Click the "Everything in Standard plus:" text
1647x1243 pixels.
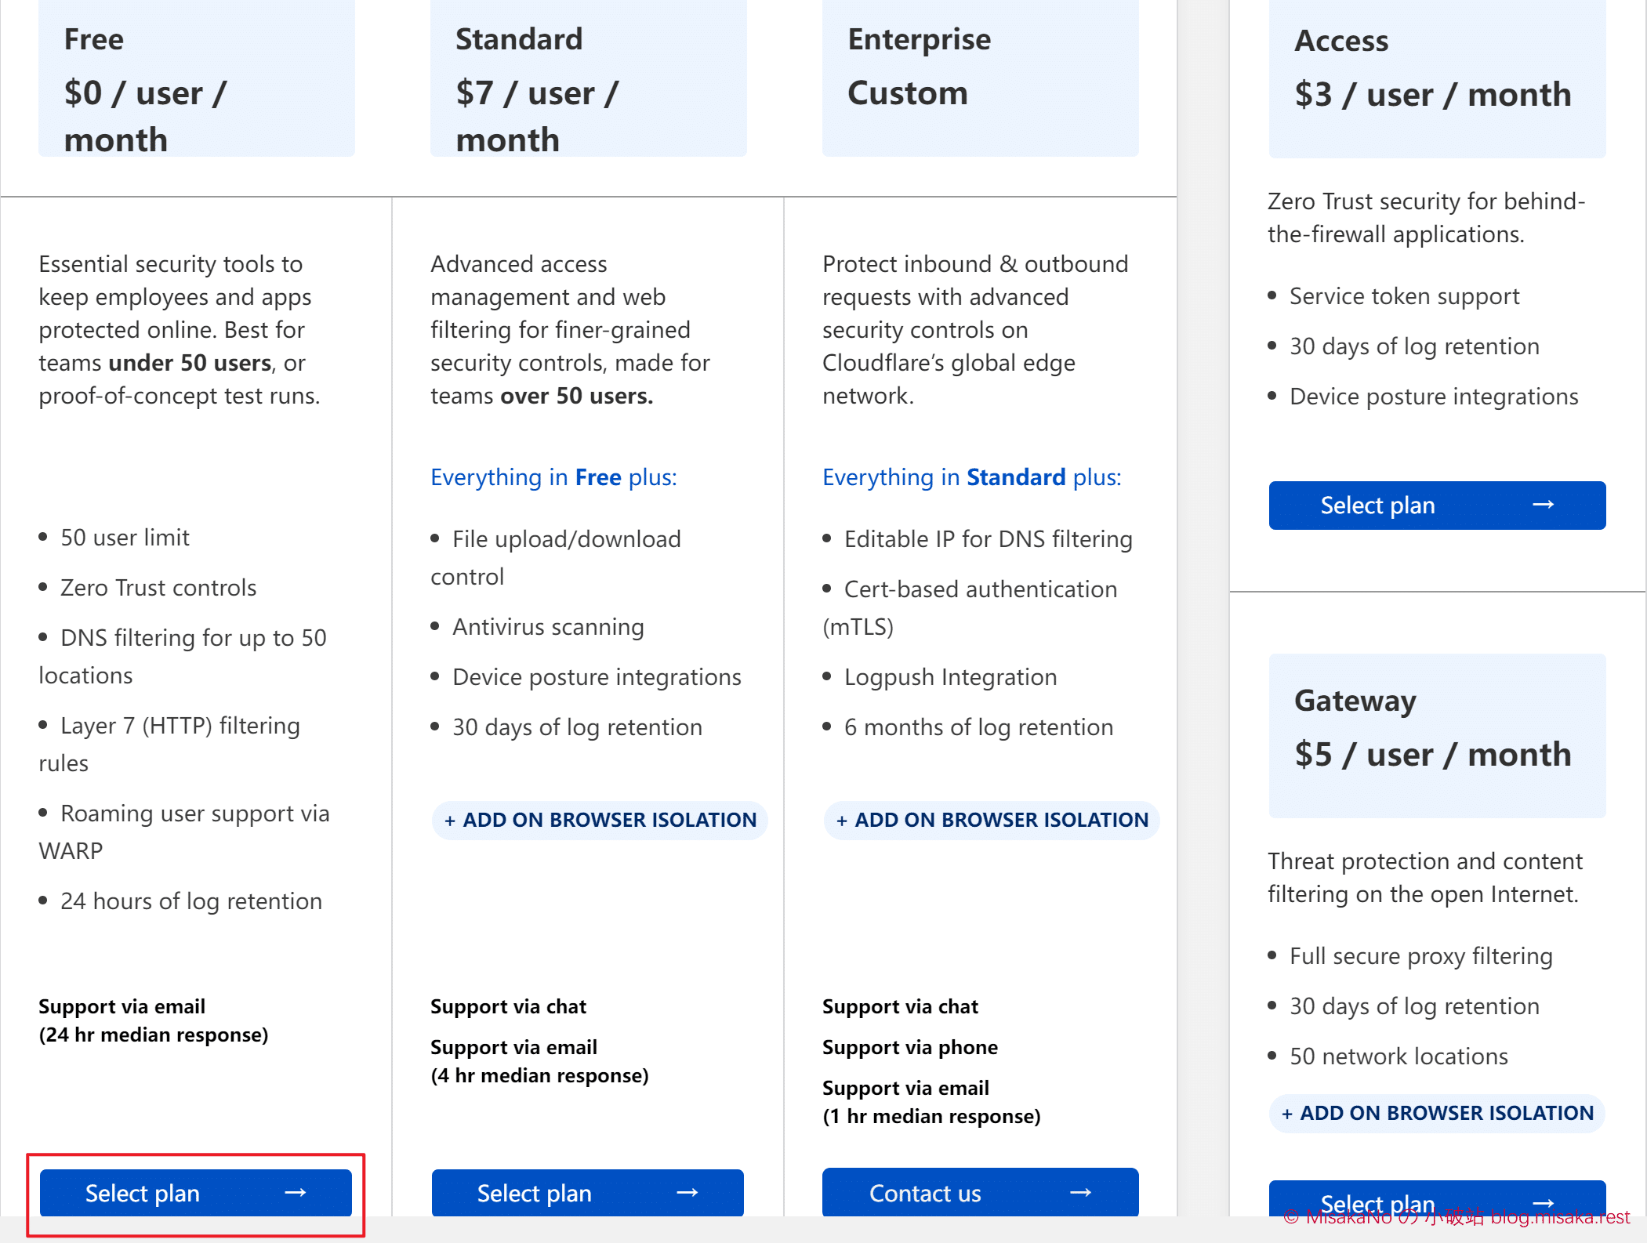point(971,477)
